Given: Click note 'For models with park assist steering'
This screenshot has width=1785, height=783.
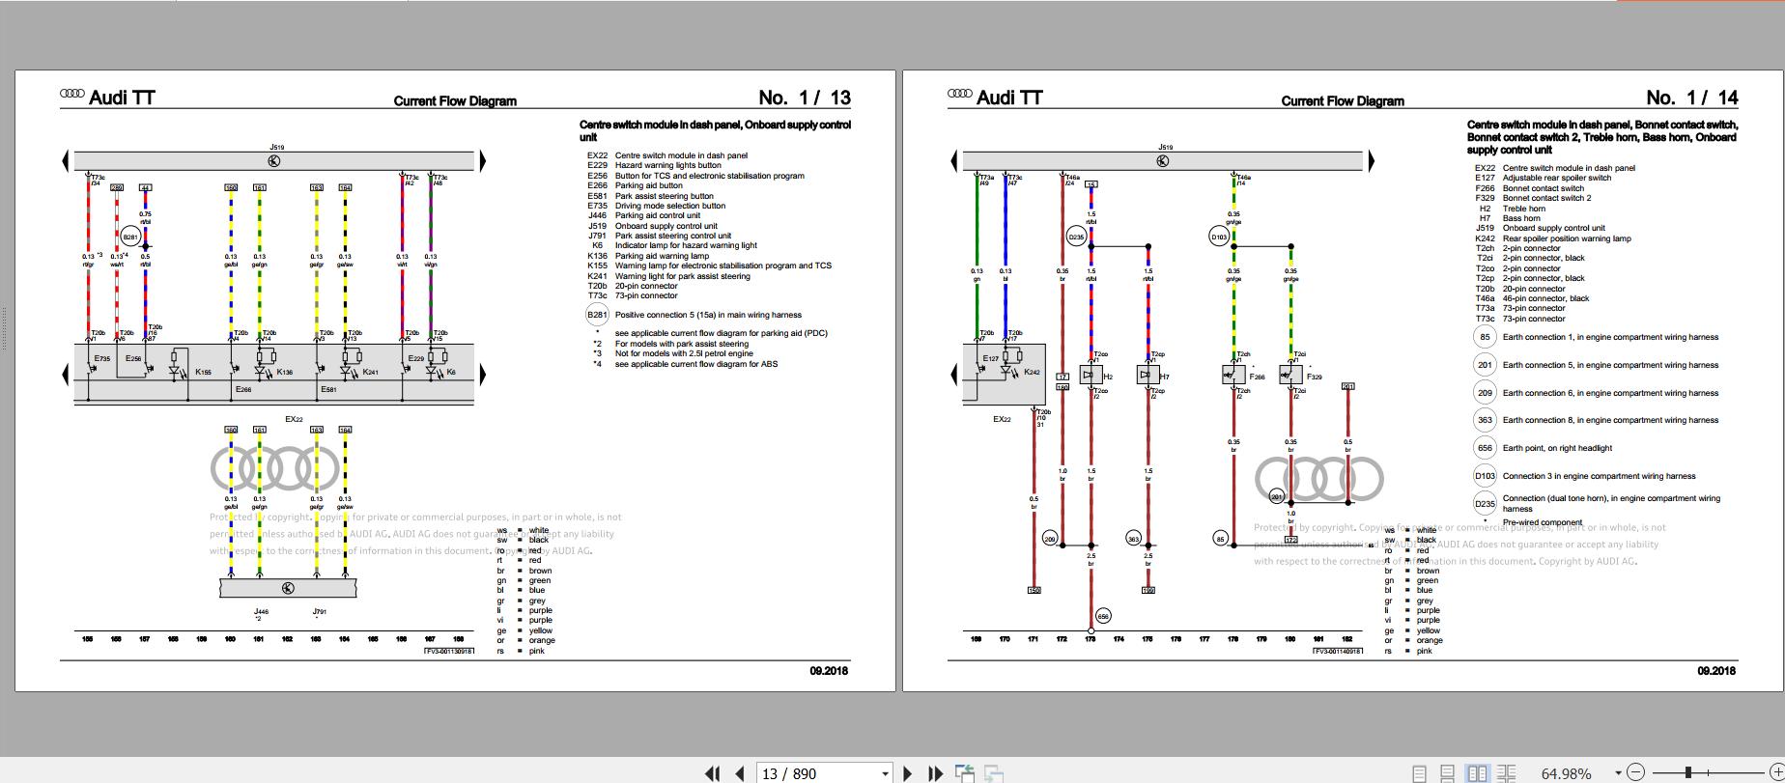Looking at the screenshot, I should 681,344.
